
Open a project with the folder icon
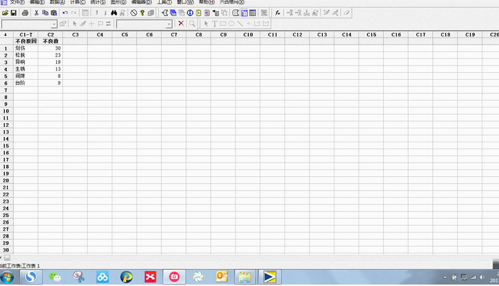[x=5, y=13]
